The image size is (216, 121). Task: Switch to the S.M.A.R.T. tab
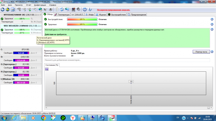coord(77,15)
